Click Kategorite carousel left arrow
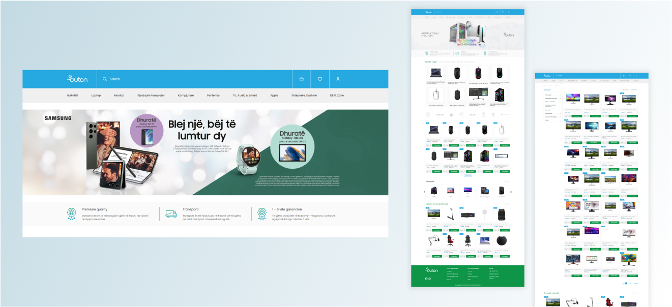Screen dimensions: 672x307 click(x=424, y=192)
